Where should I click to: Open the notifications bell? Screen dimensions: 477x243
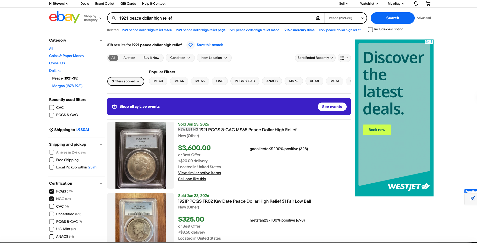[x=415, y=4]
